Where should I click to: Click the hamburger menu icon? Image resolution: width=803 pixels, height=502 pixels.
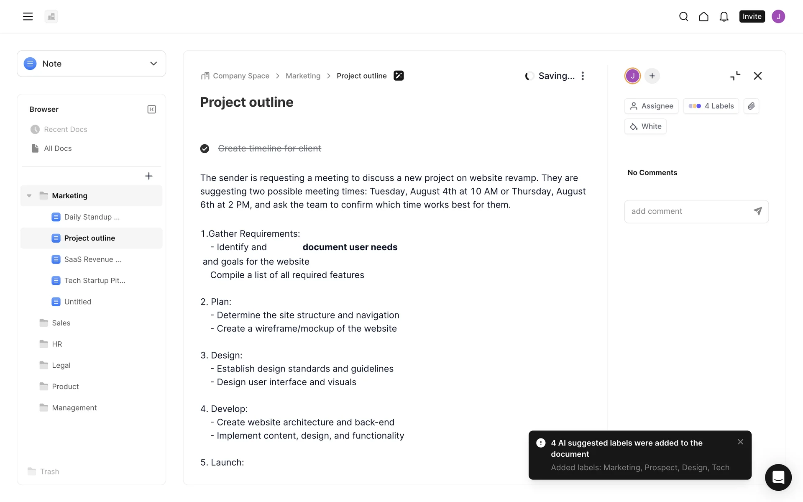(x=28, y=16)
